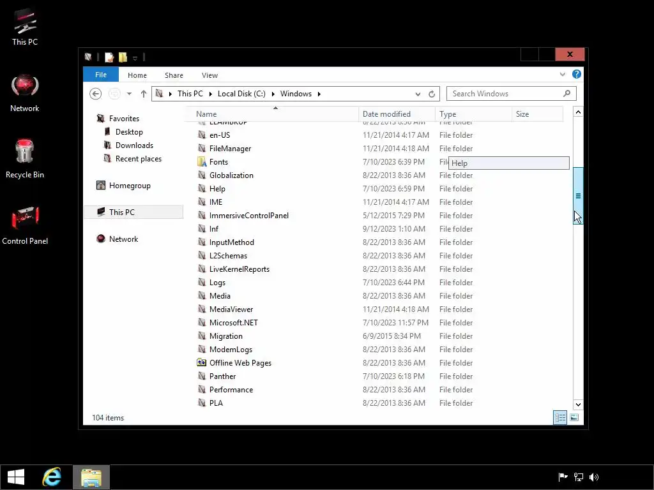This screenshot has height=490, width=654.
Task: Click Windows in the address bar
Action: click(296, 94)
